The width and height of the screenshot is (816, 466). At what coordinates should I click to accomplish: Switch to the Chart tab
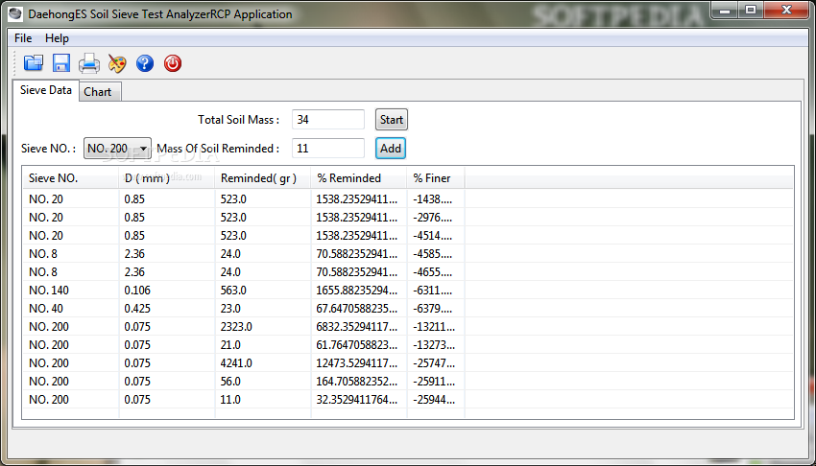point(98,92)
